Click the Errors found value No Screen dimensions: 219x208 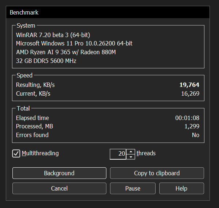coord(195,135)
